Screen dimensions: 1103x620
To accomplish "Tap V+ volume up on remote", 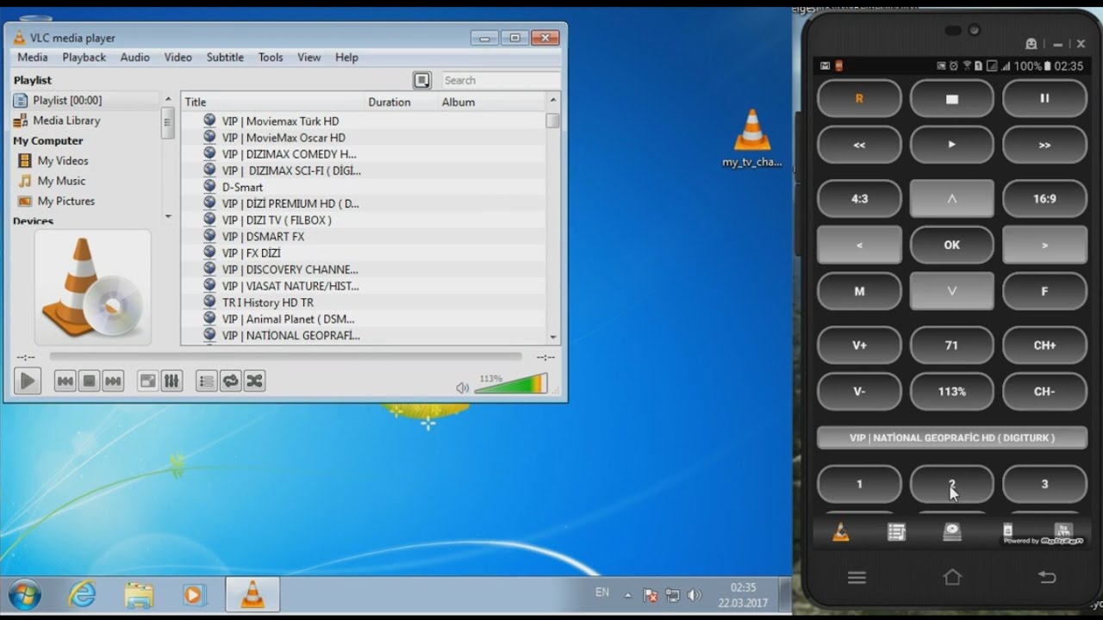I will (x=859, y=344).
